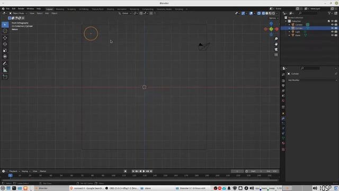This screenshot has width=339, height=191.
Task: Select the Scale tool
Action: tap(5, 50)
